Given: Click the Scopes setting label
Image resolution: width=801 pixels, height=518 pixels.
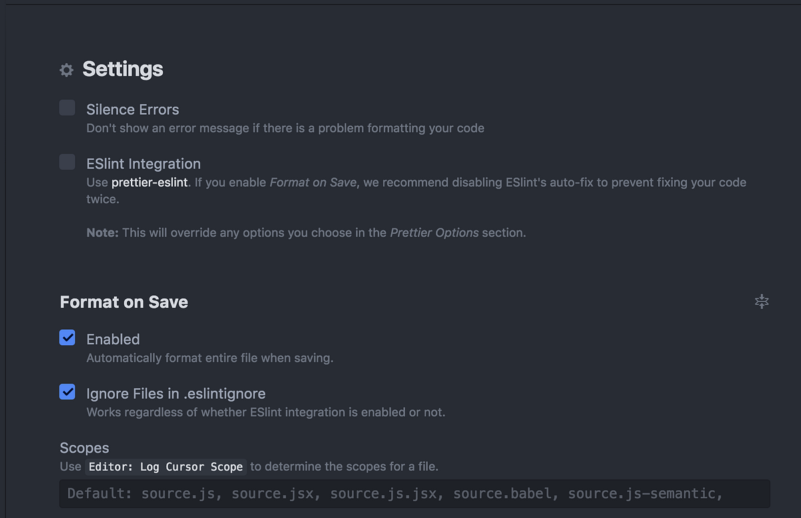Looking at the screenshot, I should [x=84, y=448].
